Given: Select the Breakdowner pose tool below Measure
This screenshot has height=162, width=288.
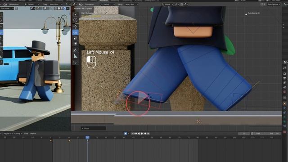Looking at the screenshot, I should coord(75,63).
